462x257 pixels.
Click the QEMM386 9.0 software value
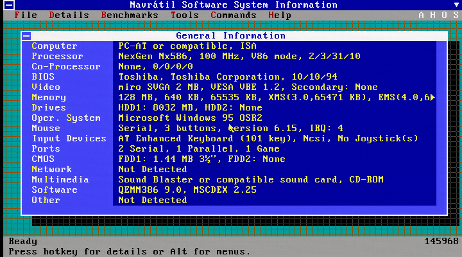click(187, 190)
